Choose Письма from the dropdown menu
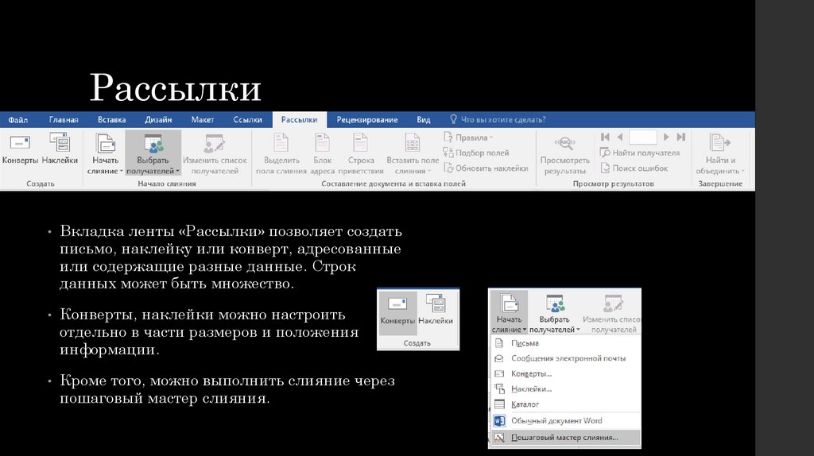 pyautogui.click(x=565, y=343)
